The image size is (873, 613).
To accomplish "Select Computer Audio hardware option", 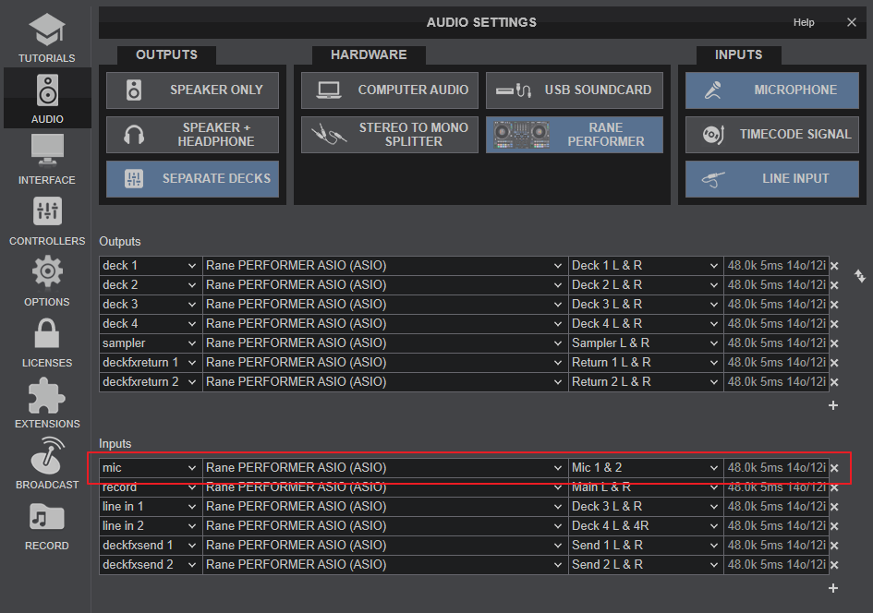I will pyautogui.click(x=390, y=90).
